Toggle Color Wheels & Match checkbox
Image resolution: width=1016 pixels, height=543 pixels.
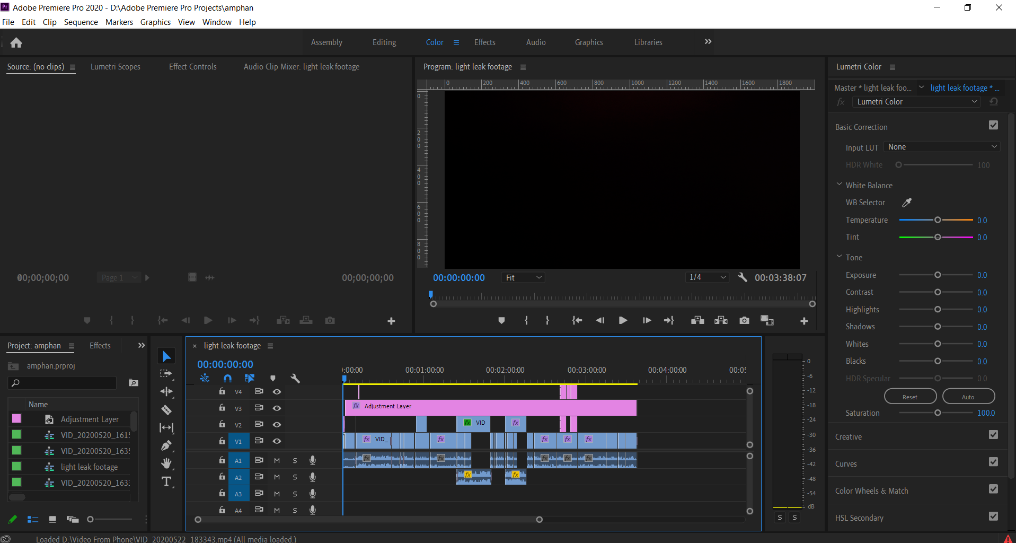click(x=993, y=489)
